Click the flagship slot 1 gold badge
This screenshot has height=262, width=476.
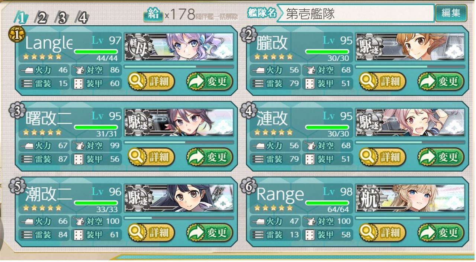[x=15, y=35]
